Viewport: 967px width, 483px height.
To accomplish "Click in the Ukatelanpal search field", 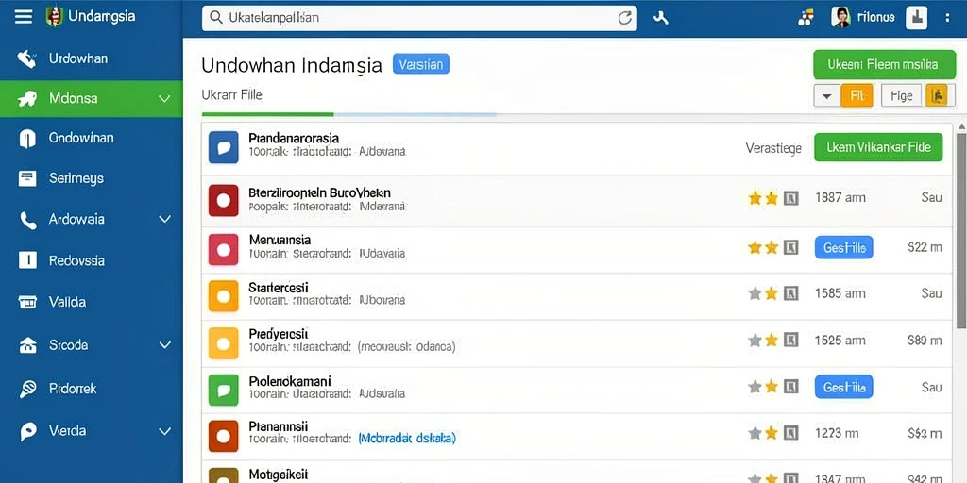I will [419, 18].
